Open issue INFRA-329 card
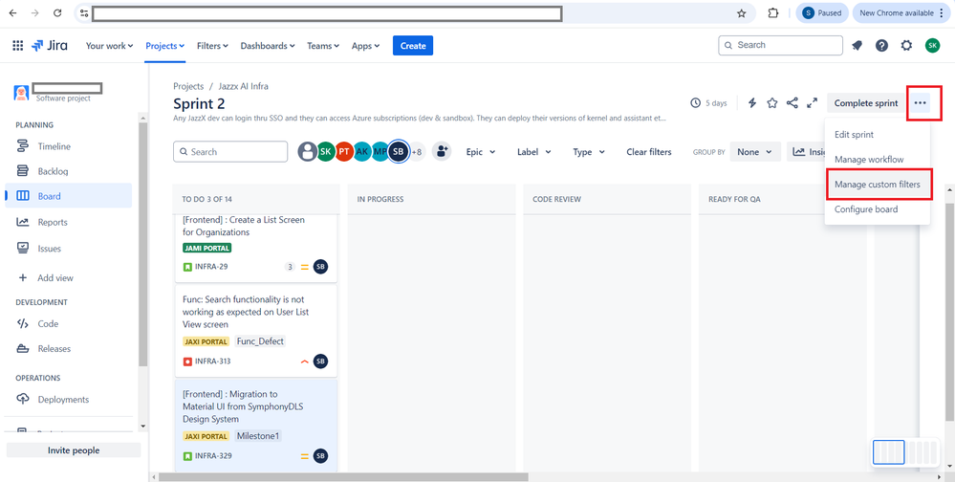The height and width of the screenshot is (482, 955). click(256, 426)
